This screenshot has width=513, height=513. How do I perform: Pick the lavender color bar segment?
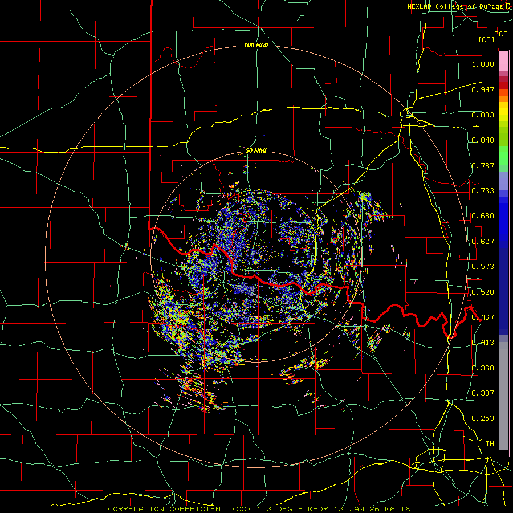click(503, 181)
